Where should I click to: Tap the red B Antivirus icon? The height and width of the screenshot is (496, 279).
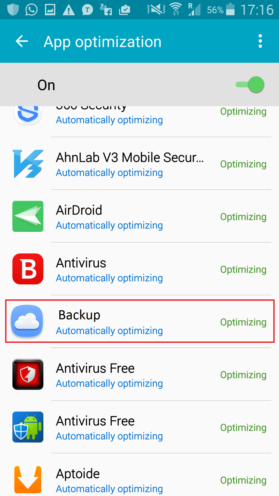tap(28, 269)
